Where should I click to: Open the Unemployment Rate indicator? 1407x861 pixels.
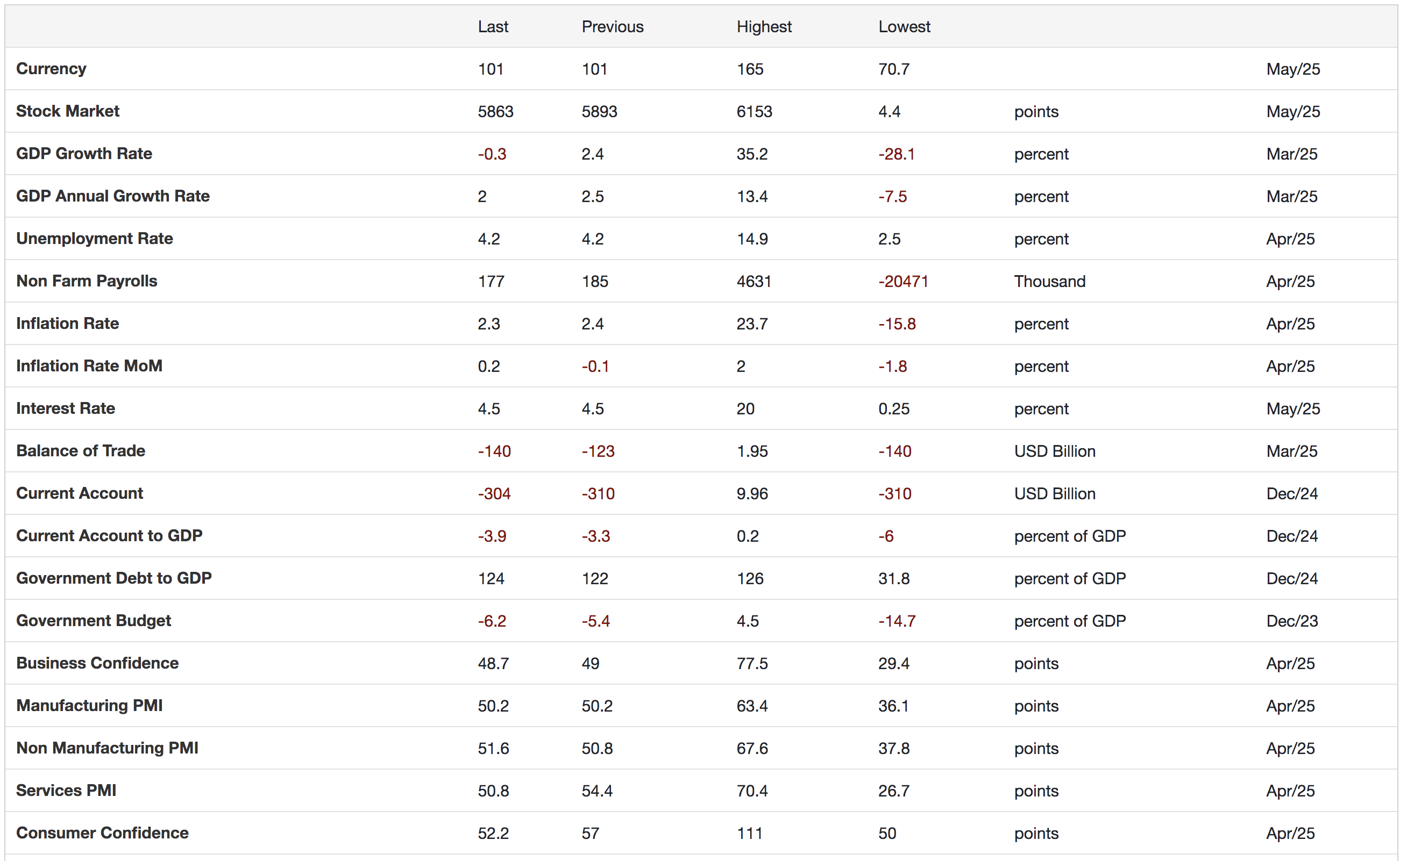94,239
